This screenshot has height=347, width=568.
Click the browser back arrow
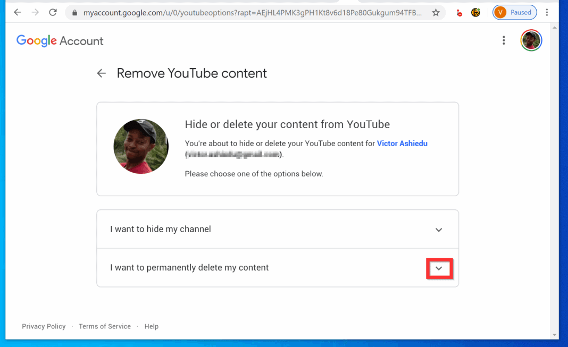pyautogui.click(x=17, y=12)
